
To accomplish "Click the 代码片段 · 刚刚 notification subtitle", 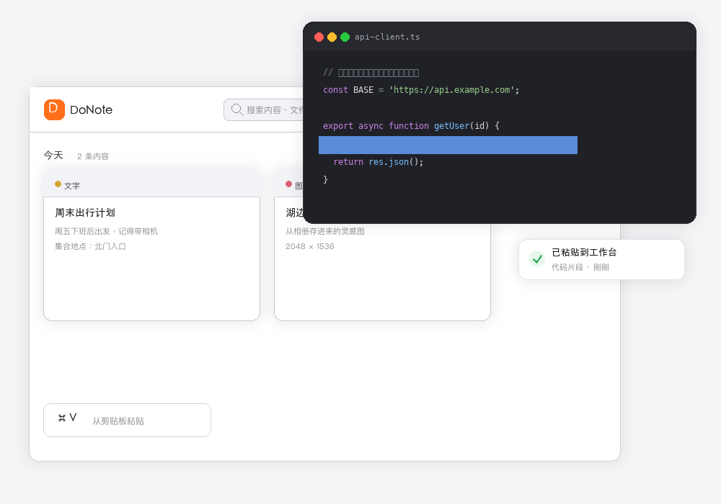I will tap(580, 267).
